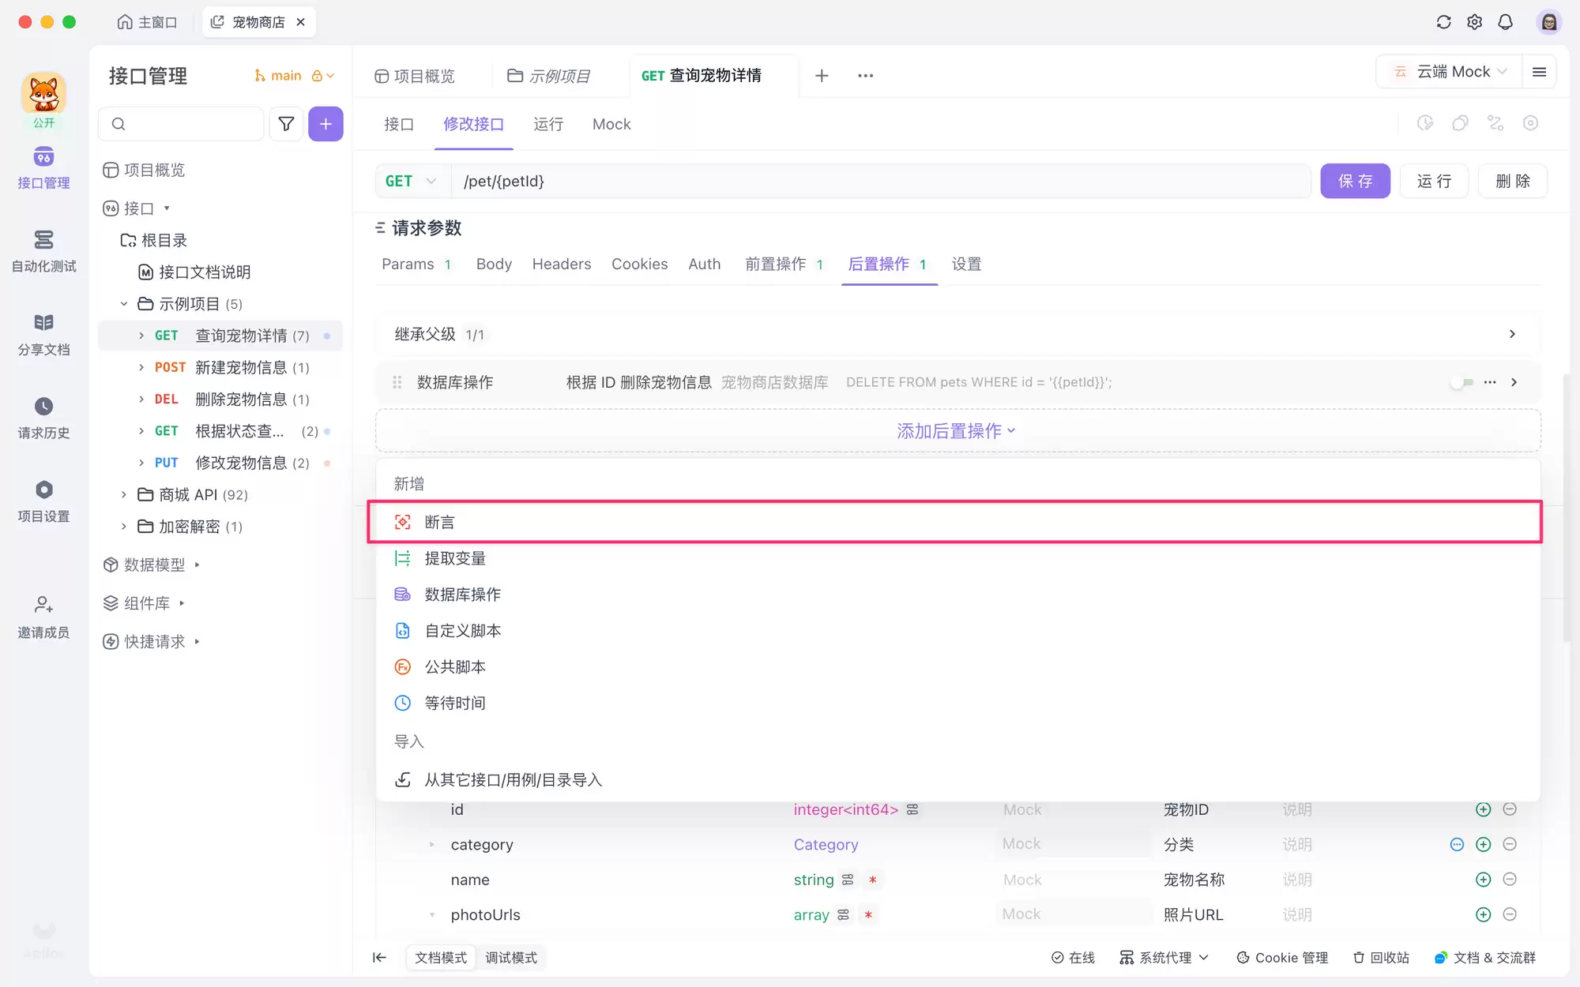Open 系统代理 dropdown in status bar
This screenshot has height=987, width=1580.
[1164, 958]
